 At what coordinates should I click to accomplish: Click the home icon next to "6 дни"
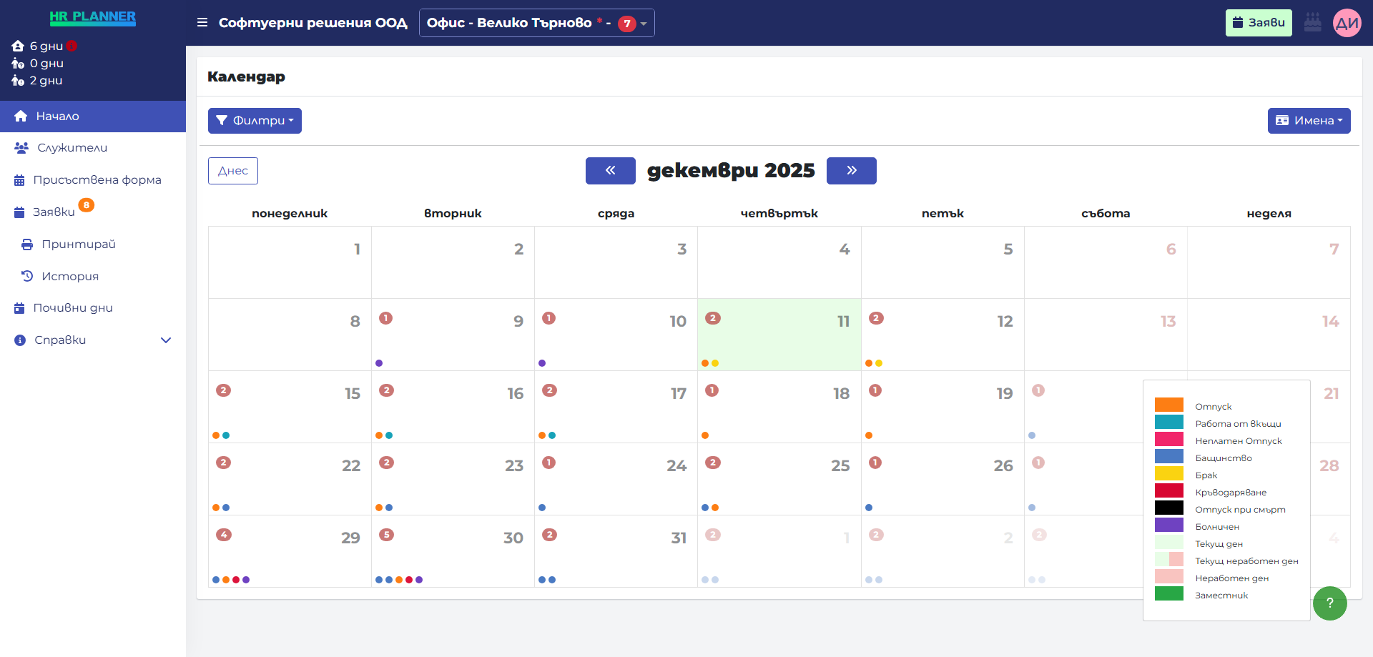pos(19,45)
